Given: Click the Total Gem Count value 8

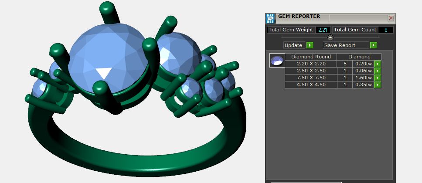Looking at the screenshot, I should 386,30.
